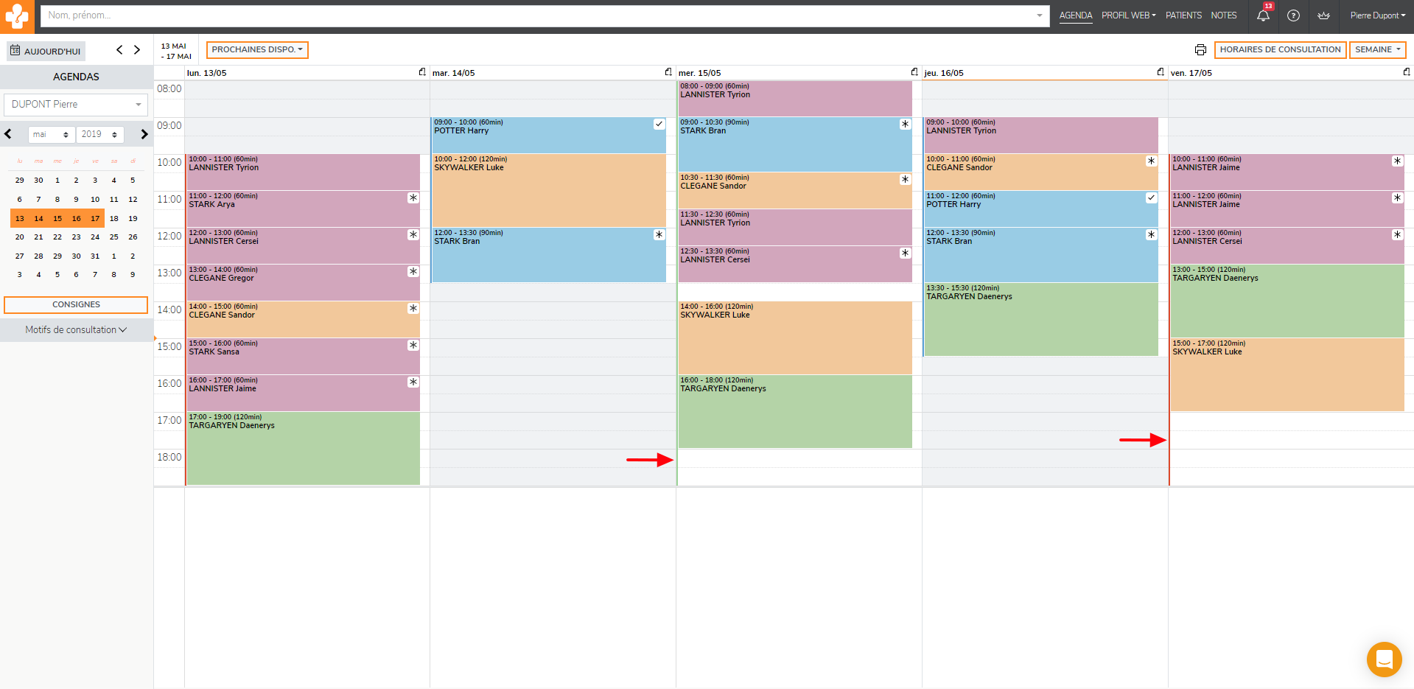Open the NOTES menu item
Screen dimensions: 1414x689
tap(1223, 15)
